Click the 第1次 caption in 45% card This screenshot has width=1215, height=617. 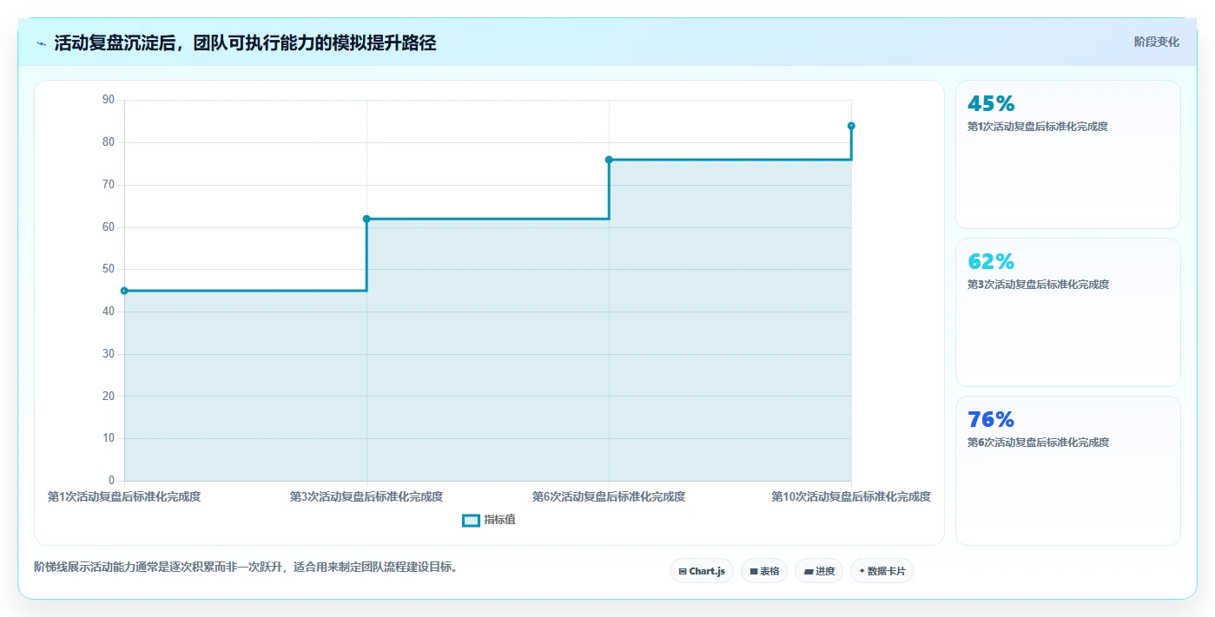click(x=1038, y=127)
